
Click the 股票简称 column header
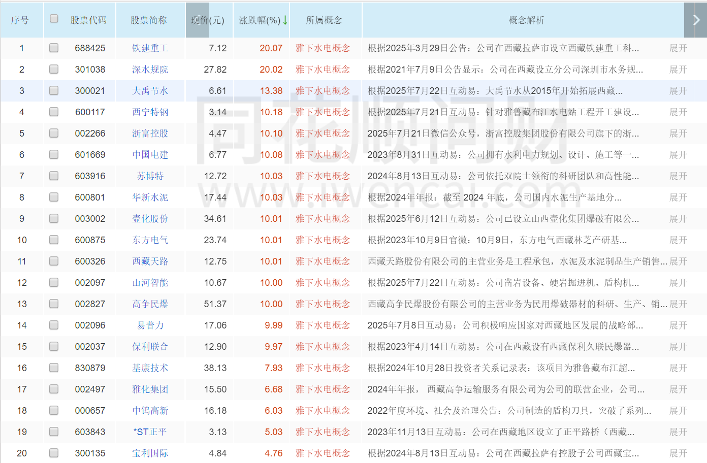tap(148, 20)
